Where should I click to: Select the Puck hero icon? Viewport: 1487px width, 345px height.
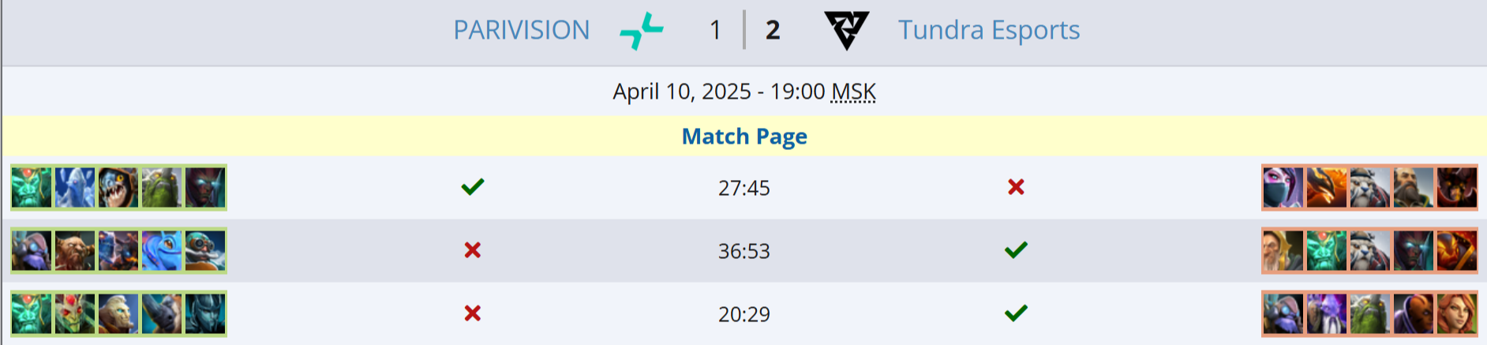pos(162,250)
